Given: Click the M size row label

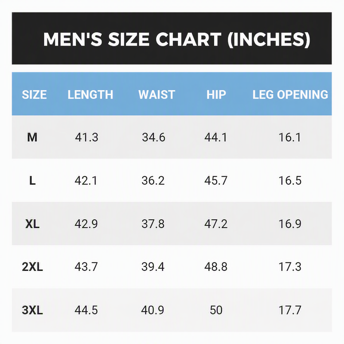Looking at the screenshot, I should pos(32,138).
